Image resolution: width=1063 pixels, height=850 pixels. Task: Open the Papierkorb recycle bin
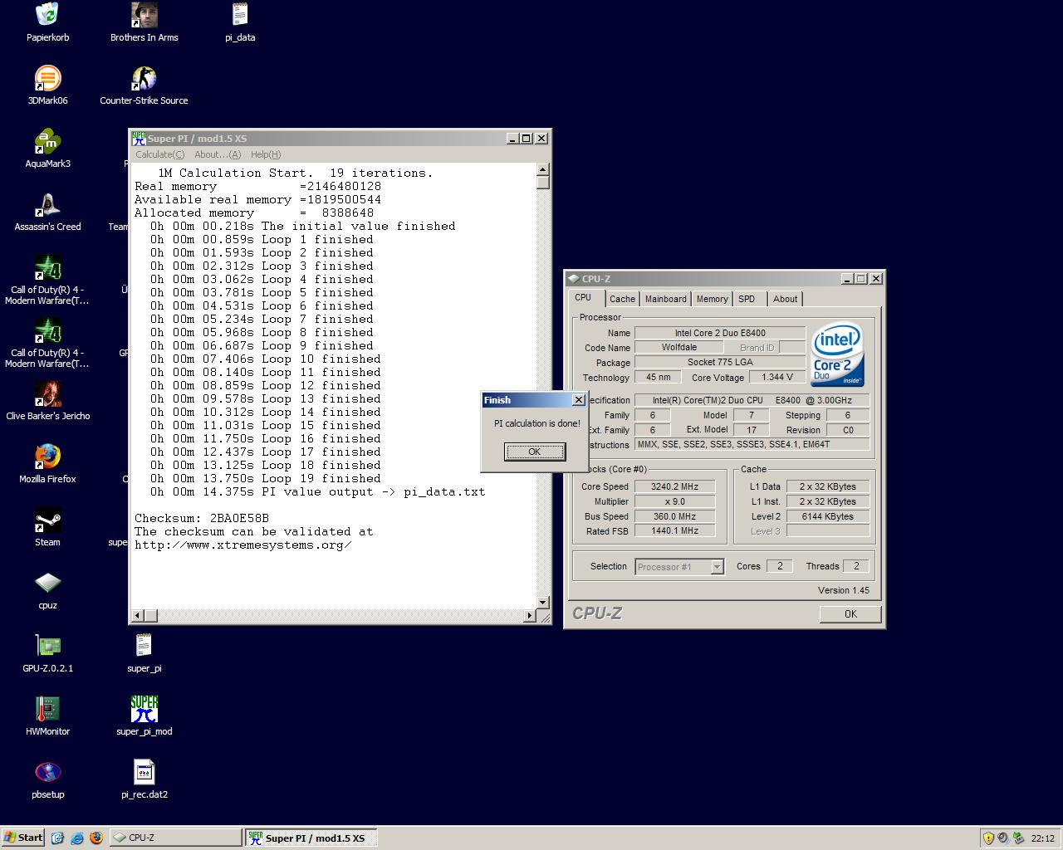click(x=47, y=17)
